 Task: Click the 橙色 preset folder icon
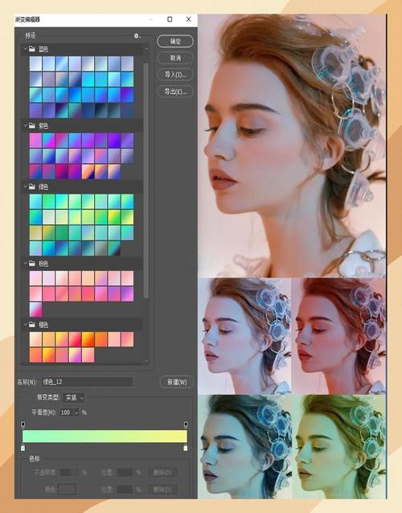click(31, 325)
